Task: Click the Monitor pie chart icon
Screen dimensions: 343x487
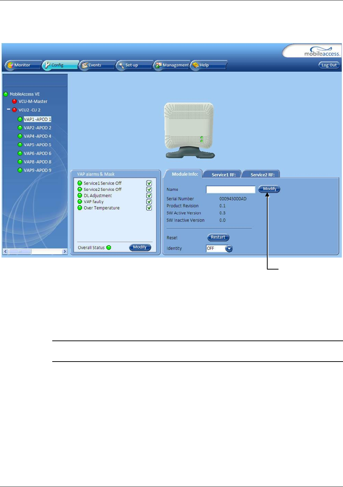Action: [11, 65]
